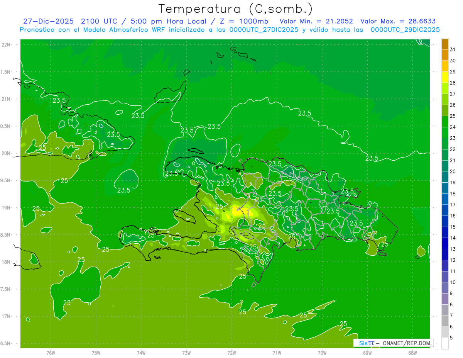463x358 pixels.
Task: Click the '72W' longitude axis label
Action: tap(231, 353)
